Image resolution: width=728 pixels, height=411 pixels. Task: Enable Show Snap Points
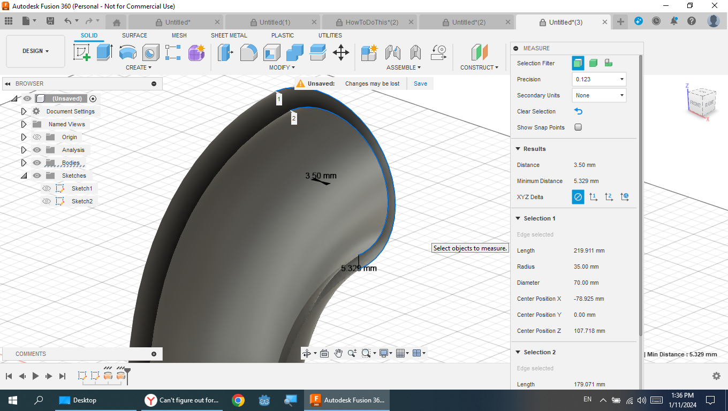click(x=578, y=127)
